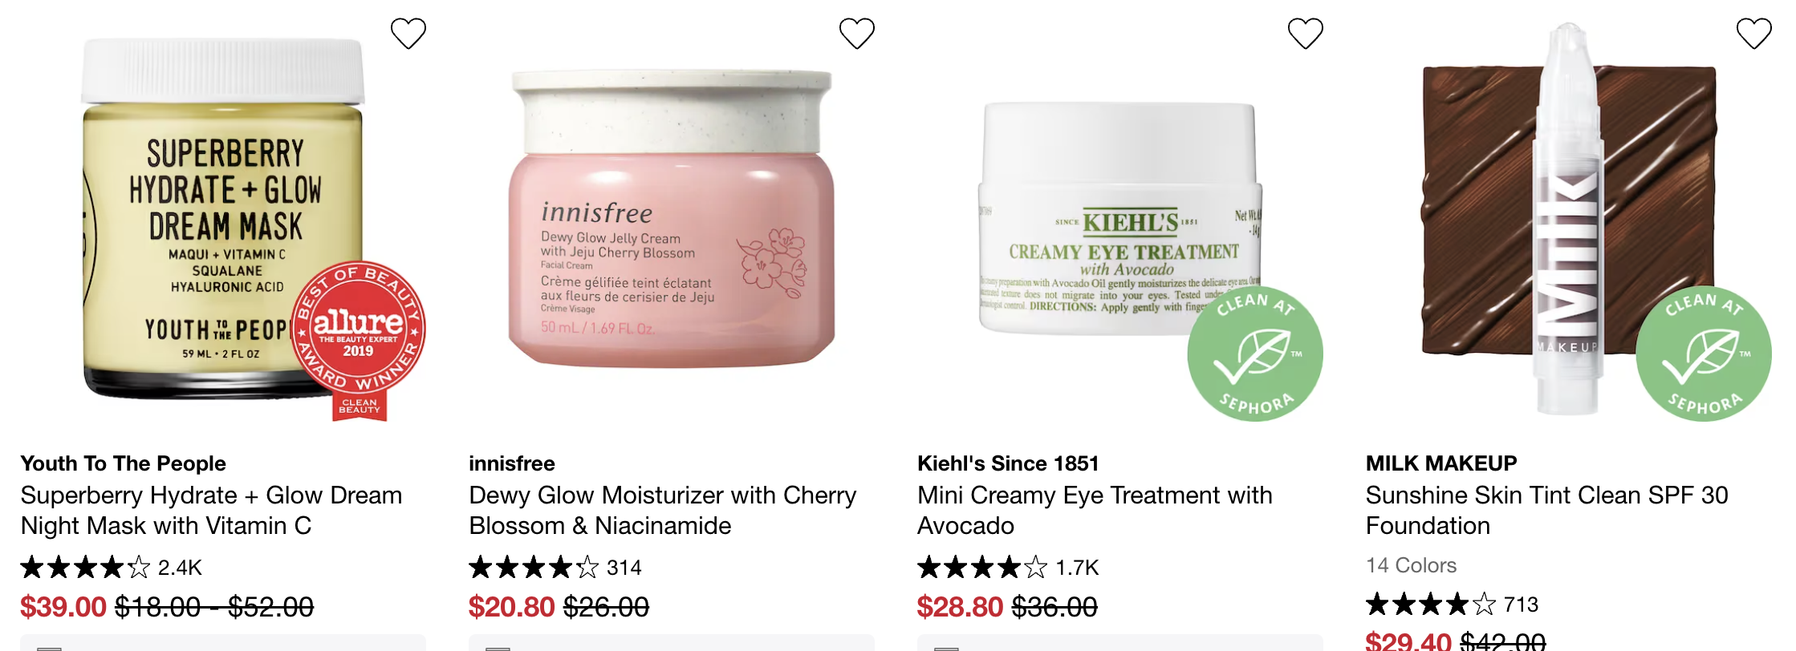1796x651 pixels.
Task: Go to Kiehl's Since 1851 brand link
Action: click(1008, 463)
